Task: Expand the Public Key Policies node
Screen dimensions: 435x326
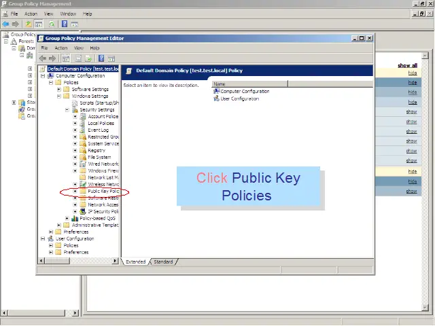Action: [x=75, y=192]
